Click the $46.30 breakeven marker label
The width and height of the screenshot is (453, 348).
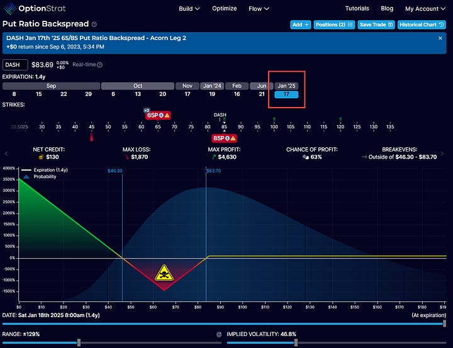115,171
